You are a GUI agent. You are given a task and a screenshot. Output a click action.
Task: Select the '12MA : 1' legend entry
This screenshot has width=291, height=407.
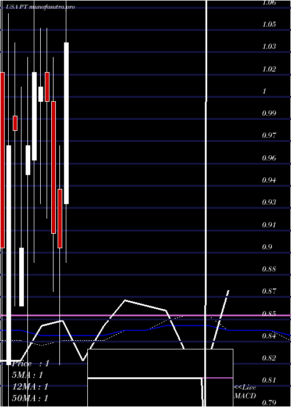(30, 387)
